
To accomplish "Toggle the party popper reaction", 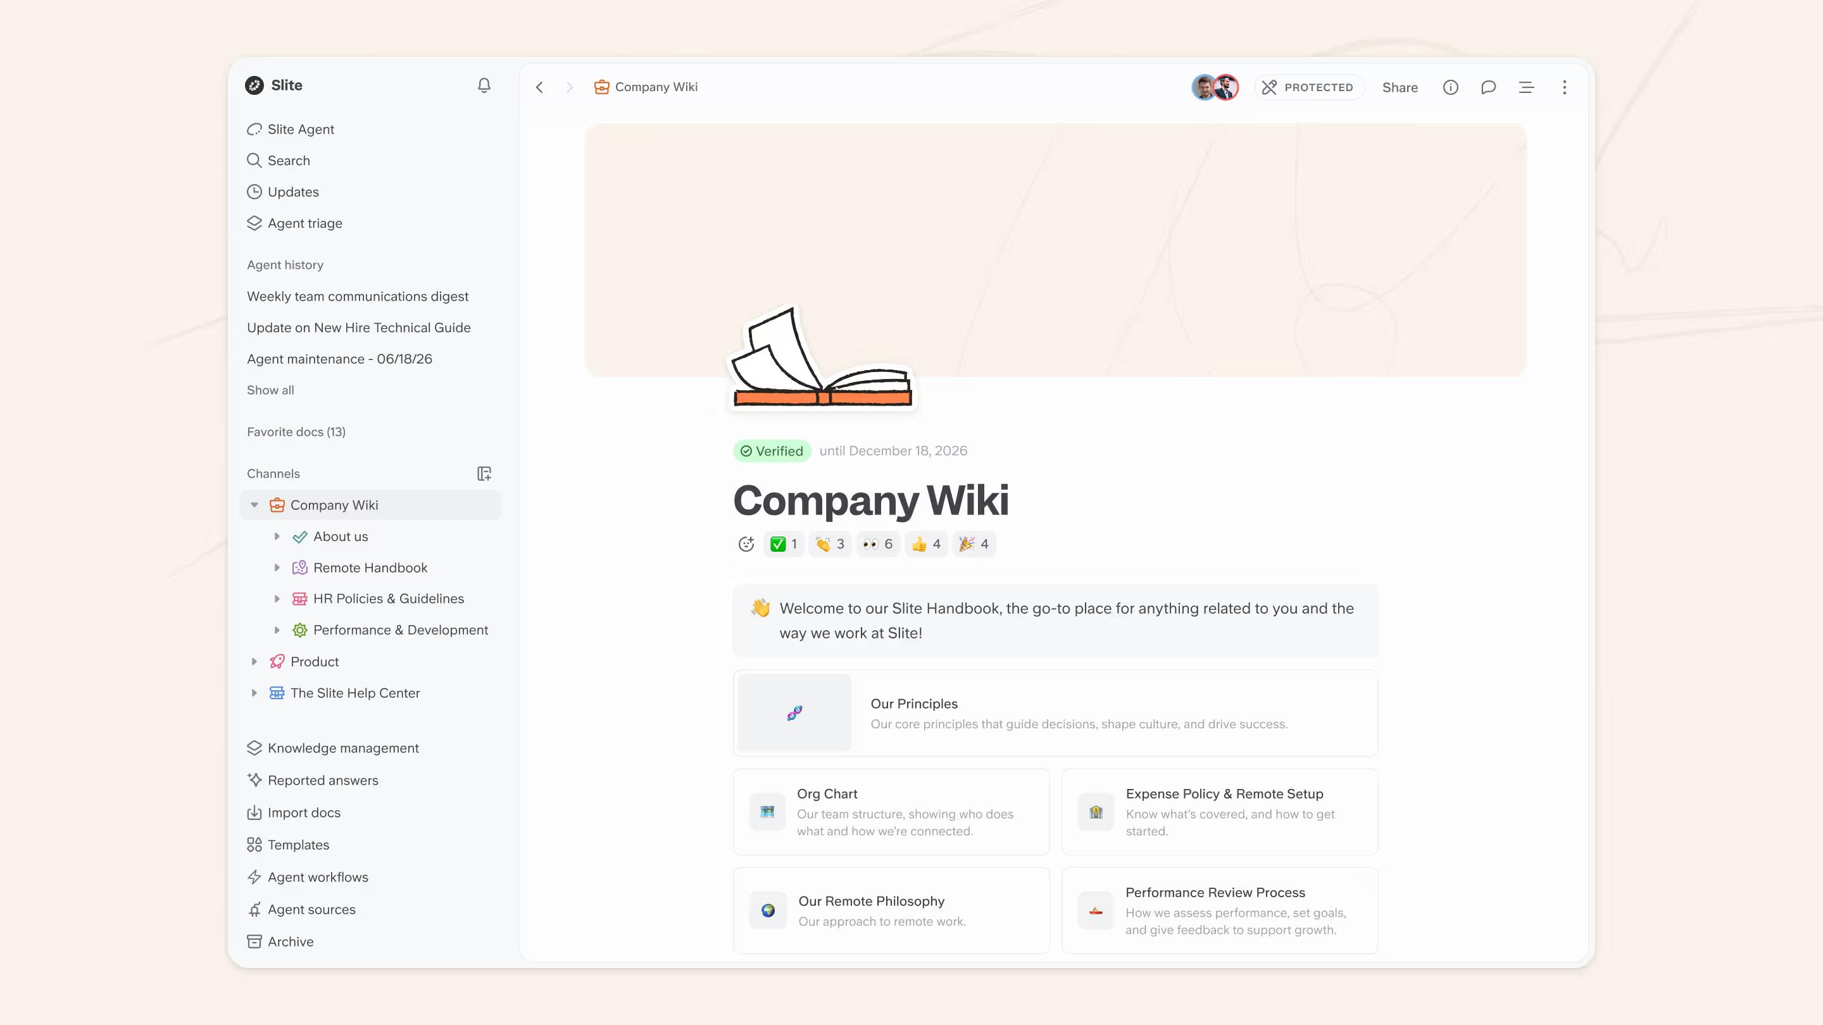I will (975, 544).
